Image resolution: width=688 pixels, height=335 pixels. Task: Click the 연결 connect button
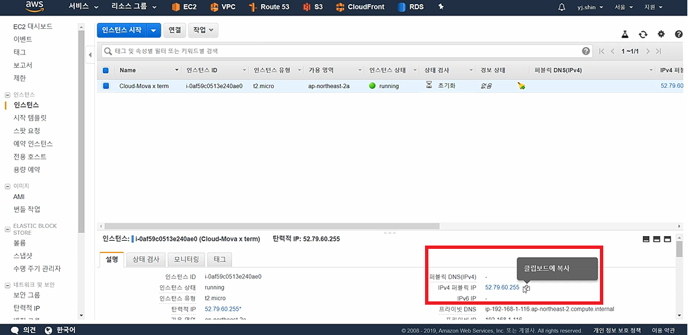click(x=175, y=30)
